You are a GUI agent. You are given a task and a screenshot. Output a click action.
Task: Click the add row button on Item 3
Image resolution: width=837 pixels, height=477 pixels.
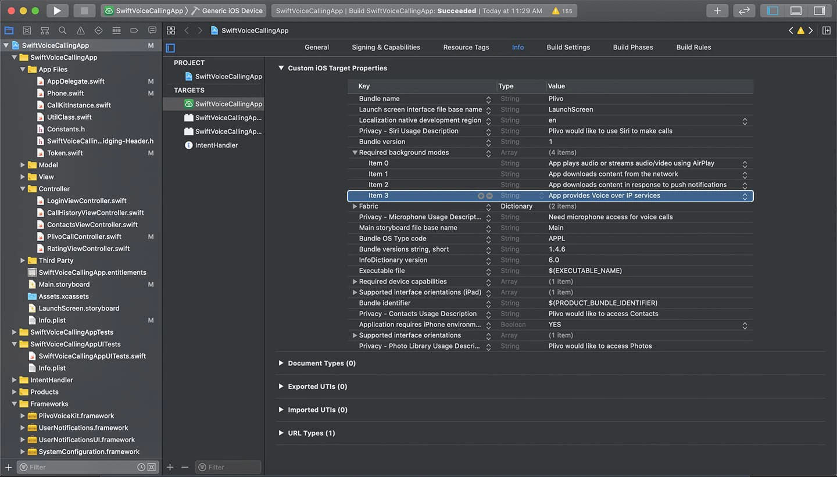tap(481, 196)
